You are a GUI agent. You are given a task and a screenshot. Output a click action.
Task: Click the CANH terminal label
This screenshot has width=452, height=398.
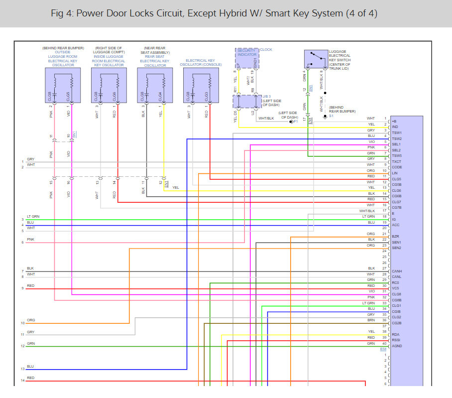click(x=397, y=271)
